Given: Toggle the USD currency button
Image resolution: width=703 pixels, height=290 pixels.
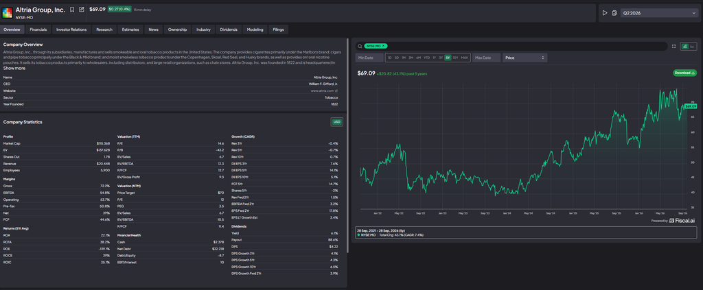Looking at the screenshot, I should tap(336, 122).
